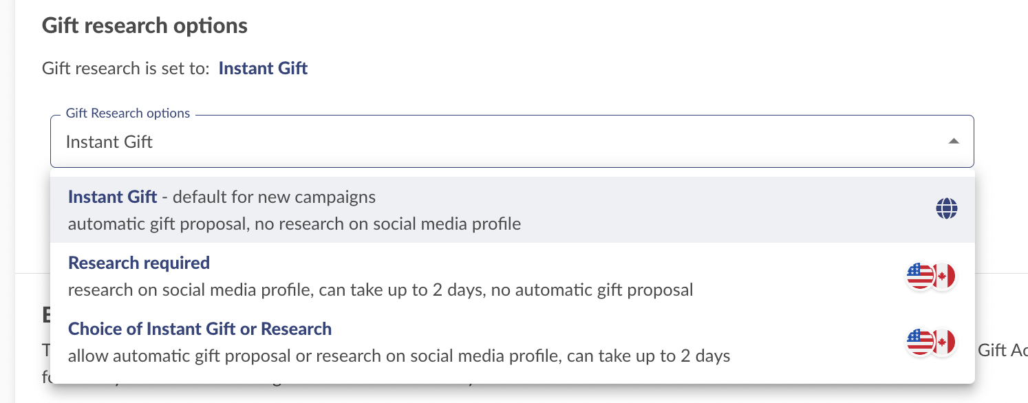Click selected value 'Instant Gift' inside combo box
1028x403 pixels.
point(109,142)
